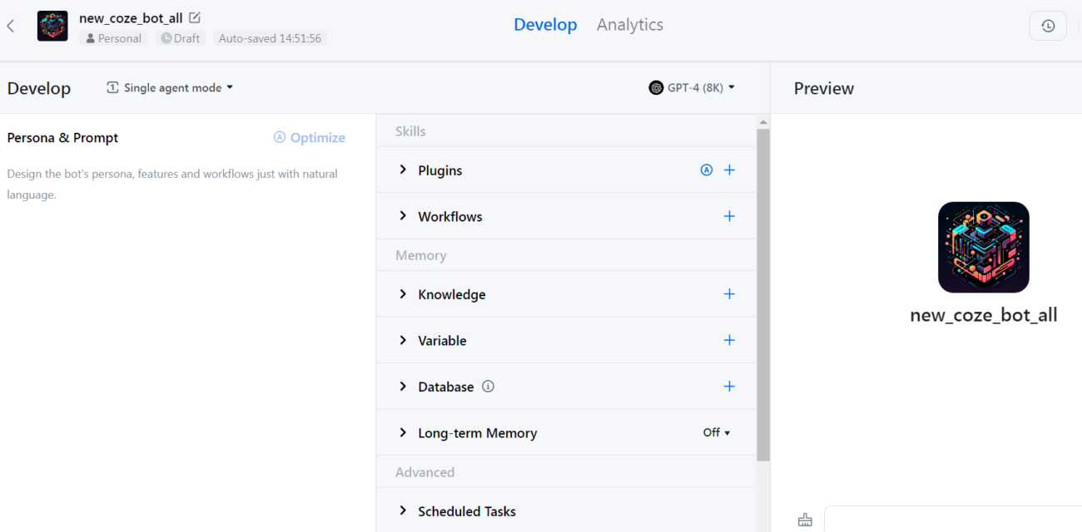Open version history clock icon
The height and width of the screenshot is (532, 1082).
[1048, 26]
